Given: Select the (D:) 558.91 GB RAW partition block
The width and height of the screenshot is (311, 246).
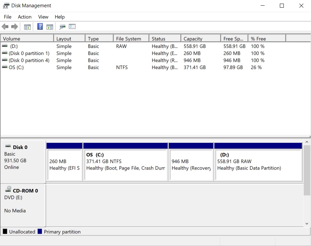Looking at the screenshot, I should pos(258,162).
